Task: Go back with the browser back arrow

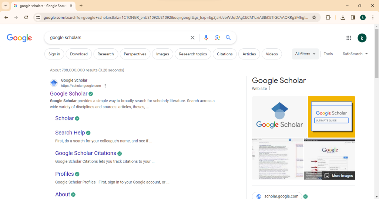Action: click(x=6, y=17)
